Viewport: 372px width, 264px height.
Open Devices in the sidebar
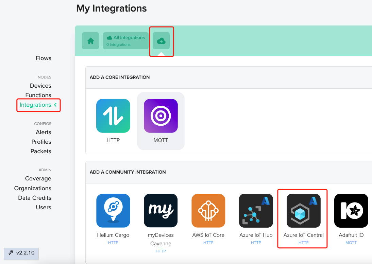point(40,86)
